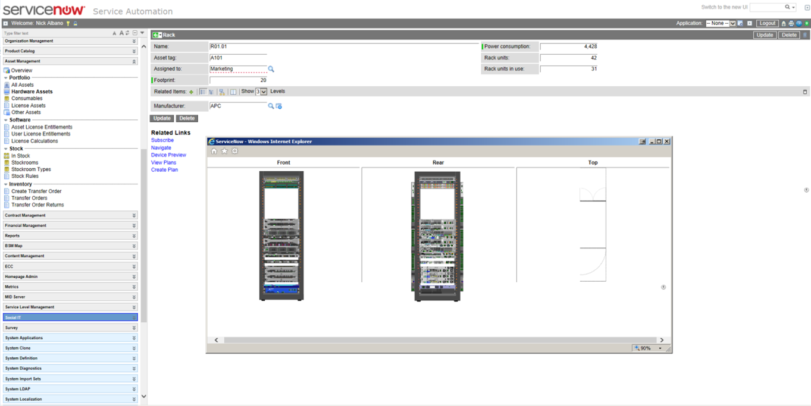Click the IE popup horizontal scrollbar track
Screen dimensions: 811x406
(x=439, y=340)
